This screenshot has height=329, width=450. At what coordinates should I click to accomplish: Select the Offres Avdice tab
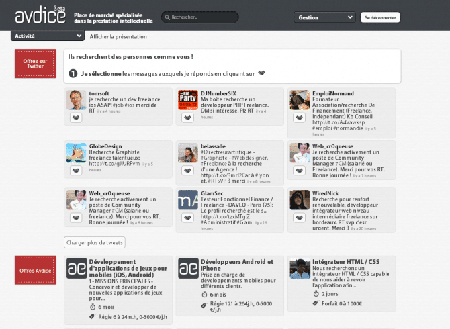pyautogui.click(x=35, y=270)
